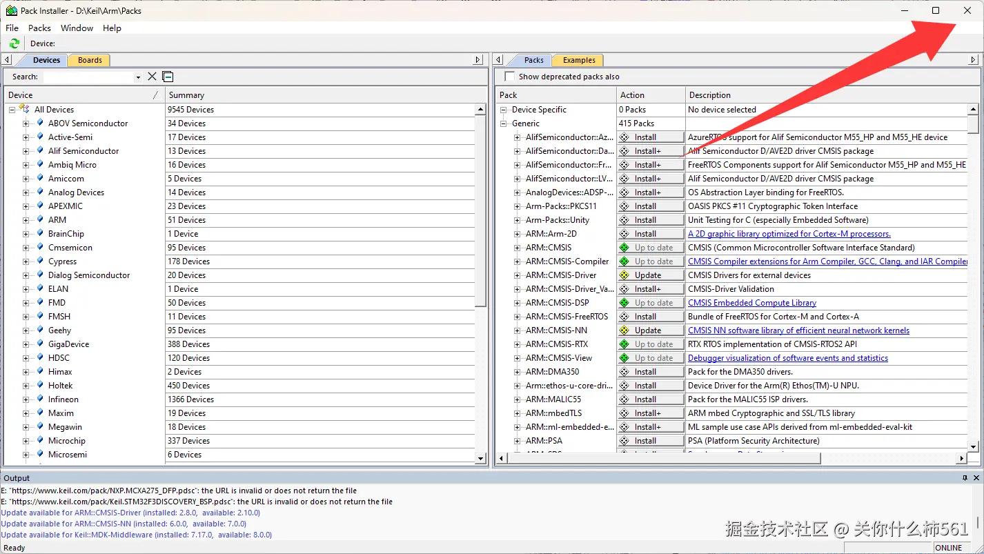Click the green up-to-date icon for ARM::CMSIS
984x554 pixels.
pyautogui.click(x=624, y=248)
